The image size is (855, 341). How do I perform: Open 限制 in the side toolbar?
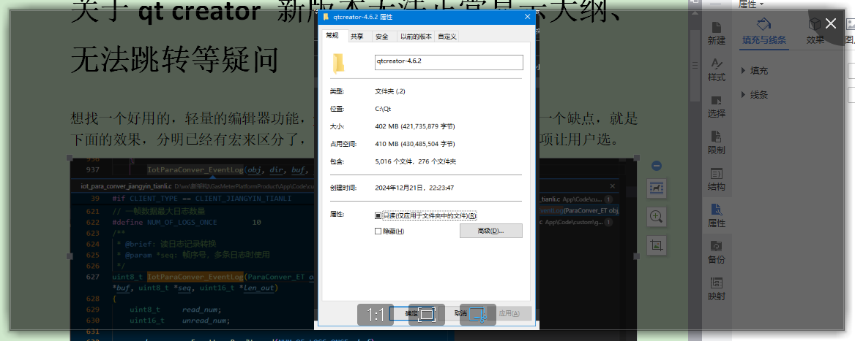717,144
